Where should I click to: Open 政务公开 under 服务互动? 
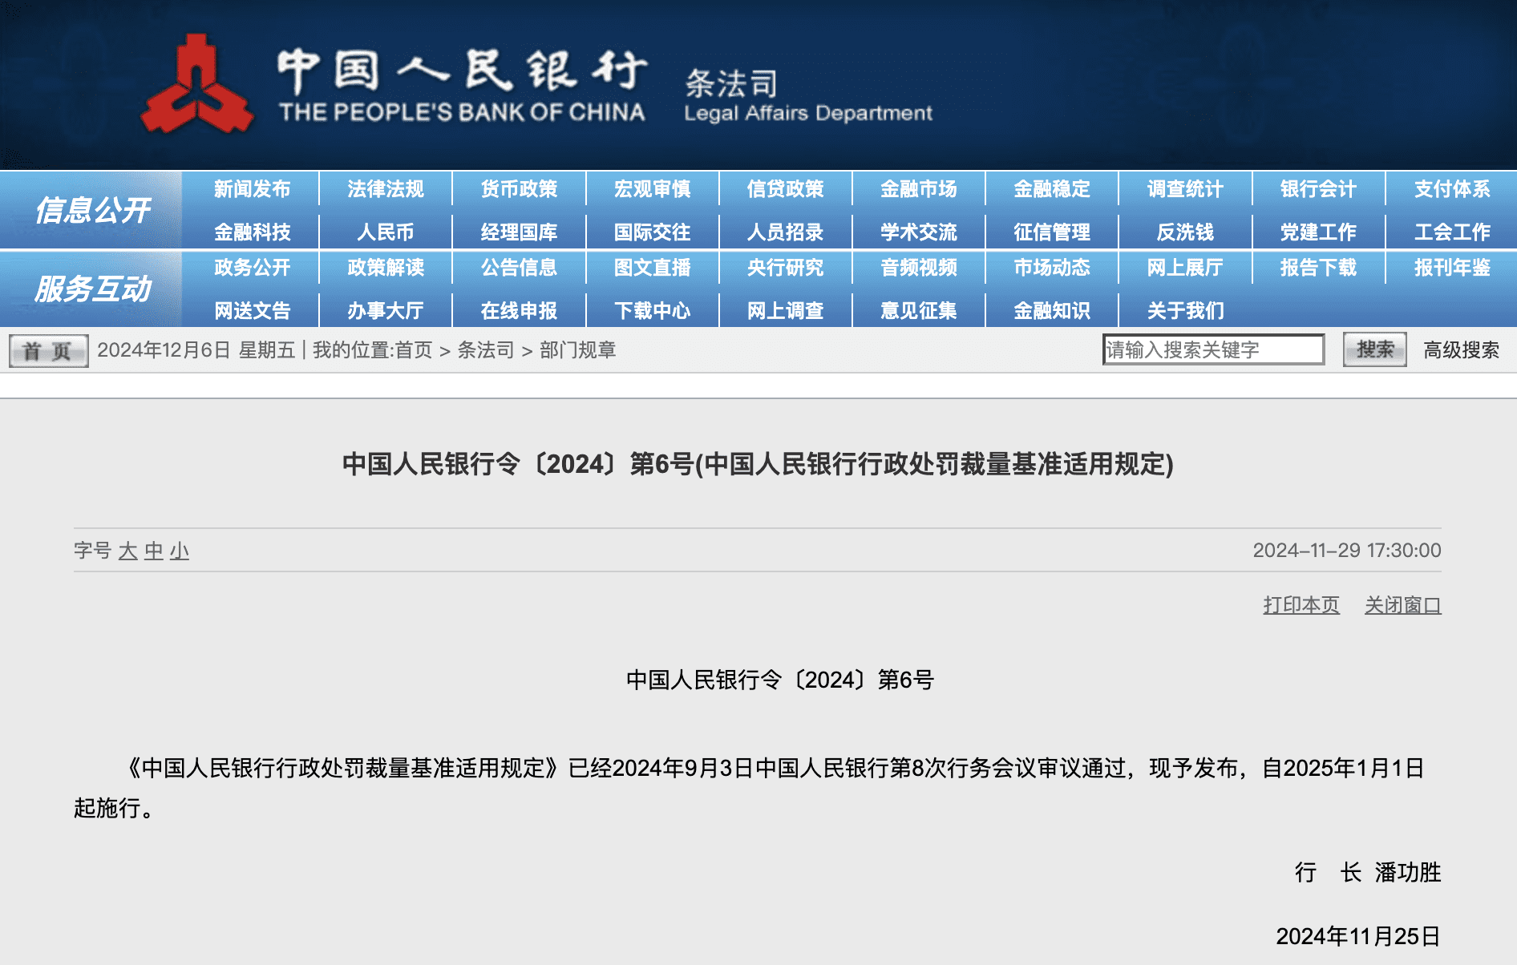point(252,268)
